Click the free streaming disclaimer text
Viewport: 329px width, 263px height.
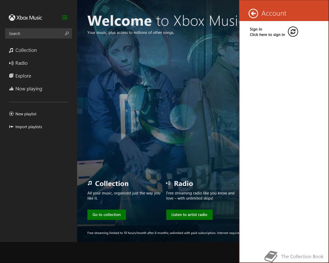pos(163,233)
